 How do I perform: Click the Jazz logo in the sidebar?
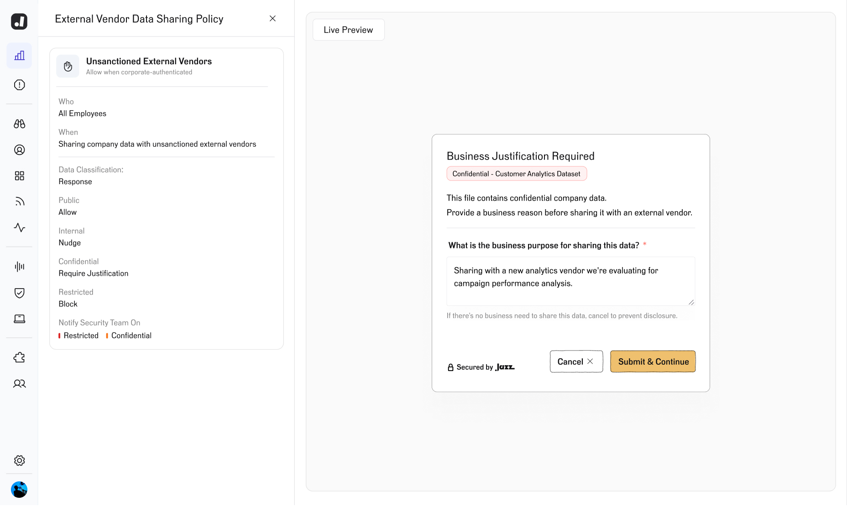coord(19,21)
